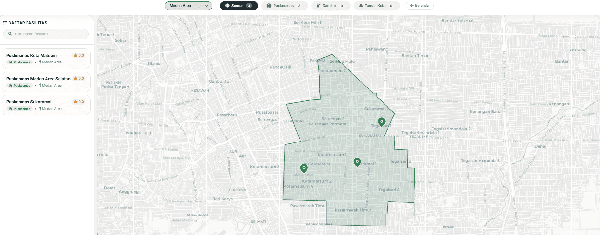Select map marker near Sukaramai 1
This screenshot has height=235, width=600.
click(x=357, y=162)
